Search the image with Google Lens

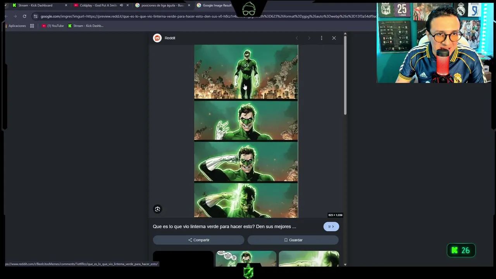tap(157, 209)
